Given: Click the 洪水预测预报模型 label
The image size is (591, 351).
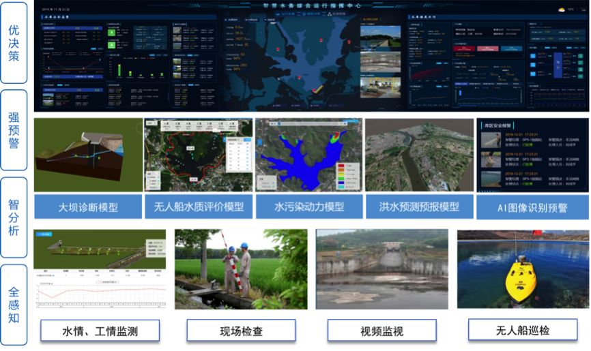Looking at the screenshot, I should pos(419,207).
